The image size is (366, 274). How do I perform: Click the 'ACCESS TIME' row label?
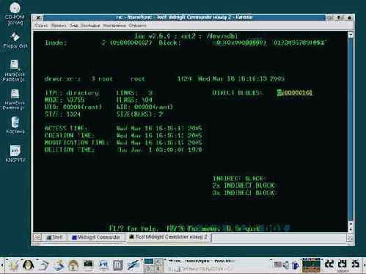click(x=65, y=128)
